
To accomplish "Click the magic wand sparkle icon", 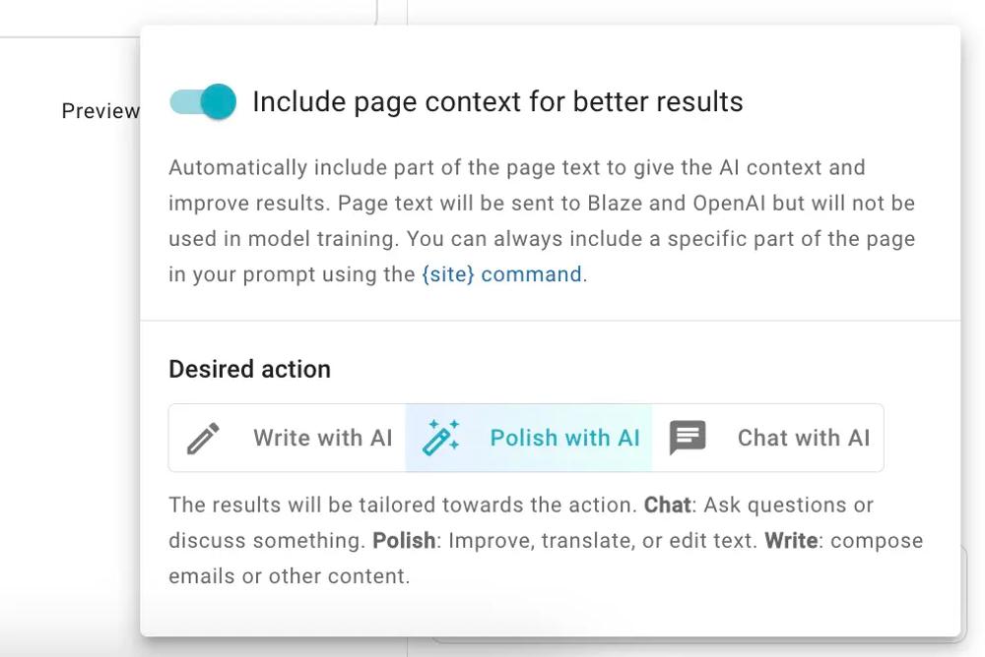I will click(440, 438).
